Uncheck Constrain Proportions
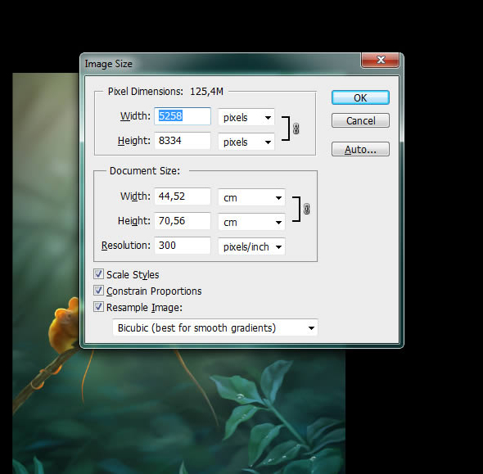The image size is (483, 474). (x=98, y=291)
